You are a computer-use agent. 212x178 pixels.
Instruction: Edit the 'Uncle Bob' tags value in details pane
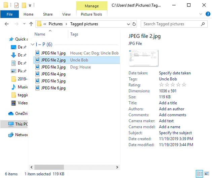[x=168, y=79]
